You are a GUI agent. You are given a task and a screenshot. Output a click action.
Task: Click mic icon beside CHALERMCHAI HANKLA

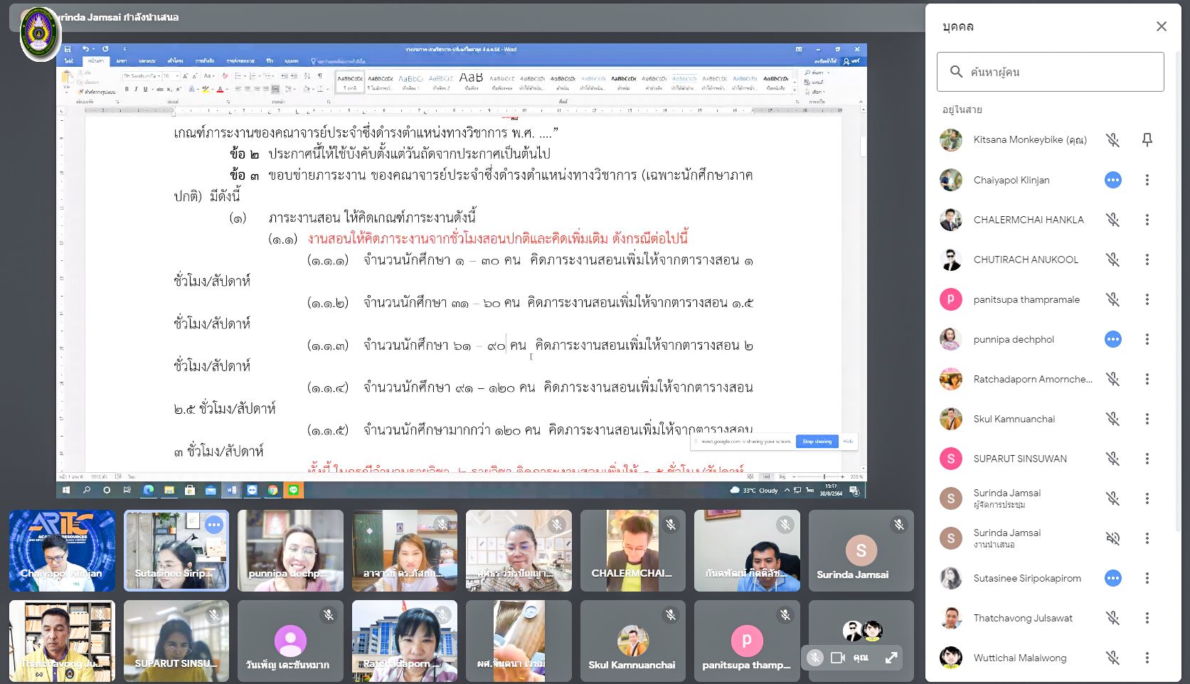[1112, 220]
